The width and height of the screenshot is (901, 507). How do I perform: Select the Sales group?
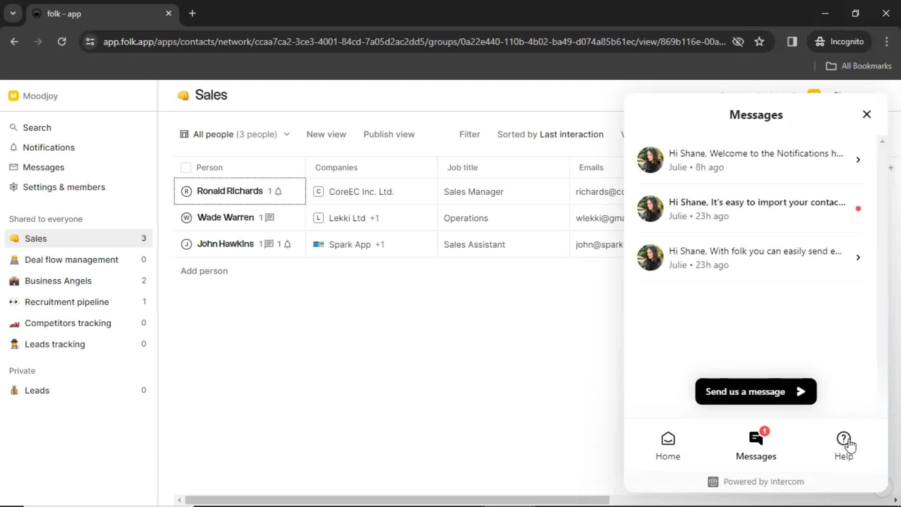point(78,238)
